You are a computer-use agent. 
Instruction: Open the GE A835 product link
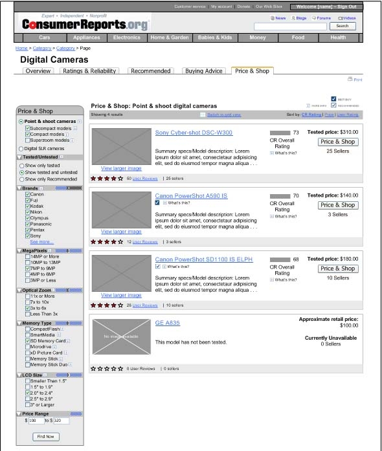[x=168, y=323]
